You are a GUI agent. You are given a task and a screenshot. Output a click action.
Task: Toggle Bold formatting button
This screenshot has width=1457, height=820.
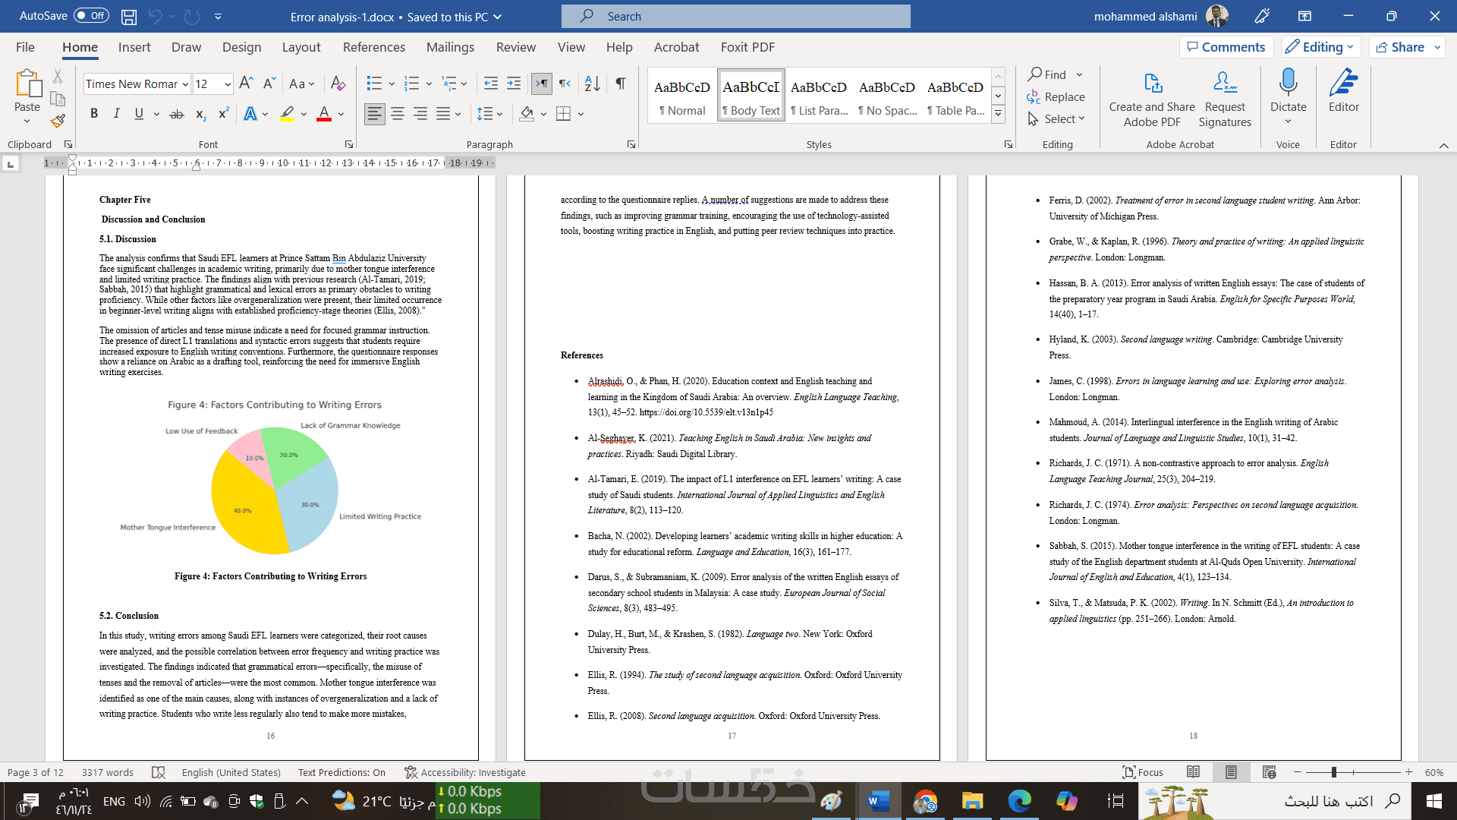coord(94,114)
